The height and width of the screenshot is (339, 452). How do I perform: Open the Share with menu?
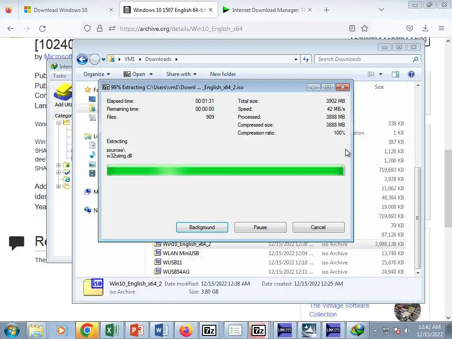click(181, 74)
